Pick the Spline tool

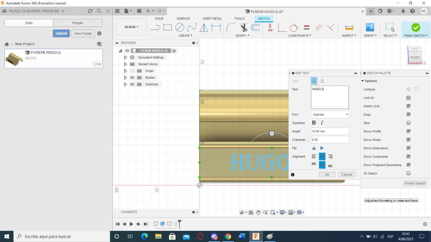pos(192,28)
